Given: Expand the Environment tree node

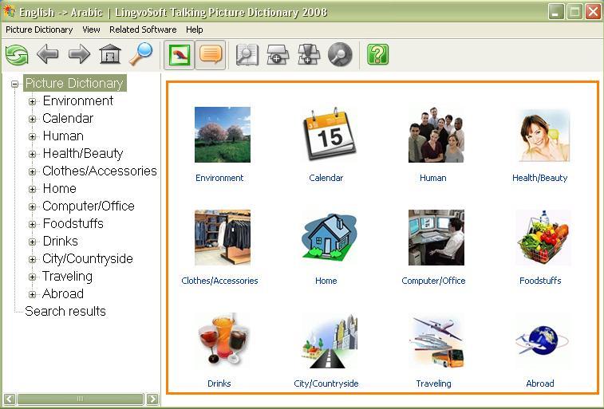Looking at the screenshot, I should pos(33,101).
